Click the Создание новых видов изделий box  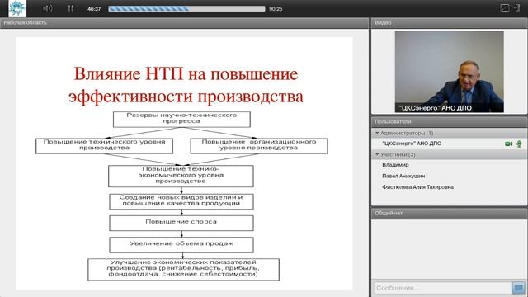pos(181,201)
